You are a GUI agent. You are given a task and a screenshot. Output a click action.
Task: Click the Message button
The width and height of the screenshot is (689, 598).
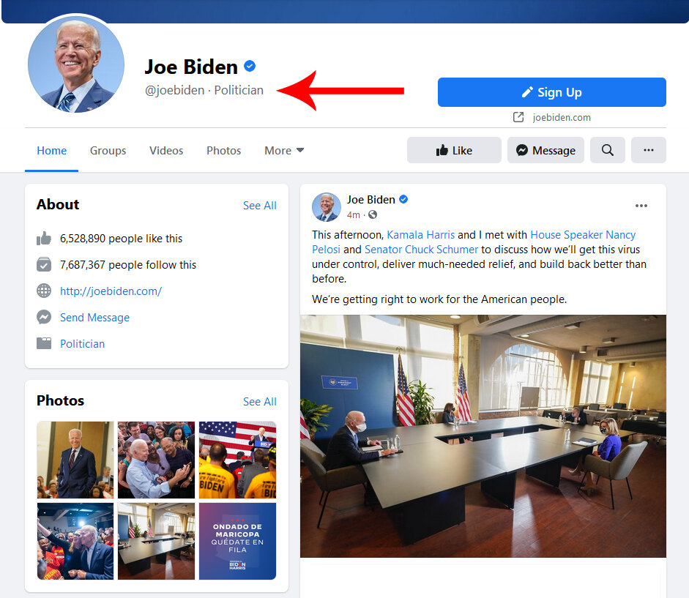[545, 150]
